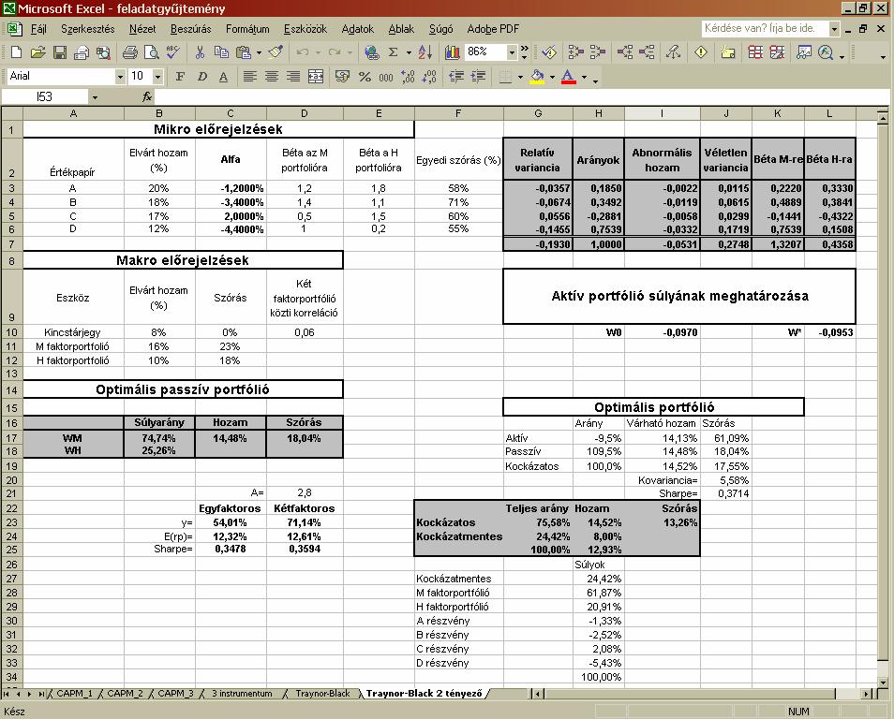Select column I header
Viewport: 894px width, 719px height.
(662, 113)
